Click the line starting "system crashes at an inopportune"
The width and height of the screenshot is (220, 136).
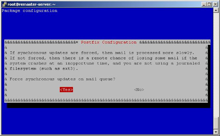(104, 63)
